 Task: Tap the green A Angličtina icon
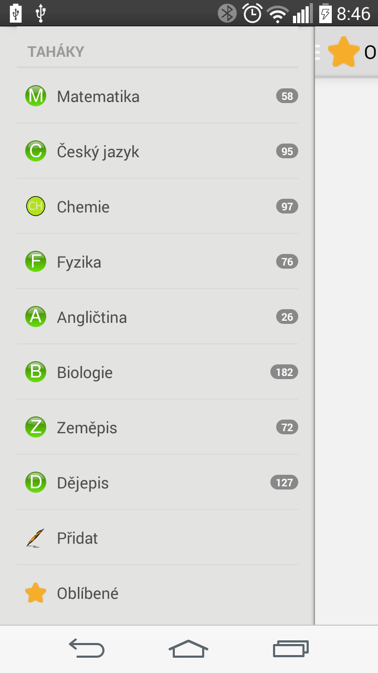pyautogui.click(x=36, y=317)
